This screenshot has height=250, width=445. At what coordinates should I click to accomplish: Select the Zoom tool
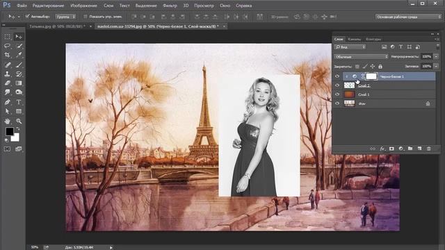(19, 121)
